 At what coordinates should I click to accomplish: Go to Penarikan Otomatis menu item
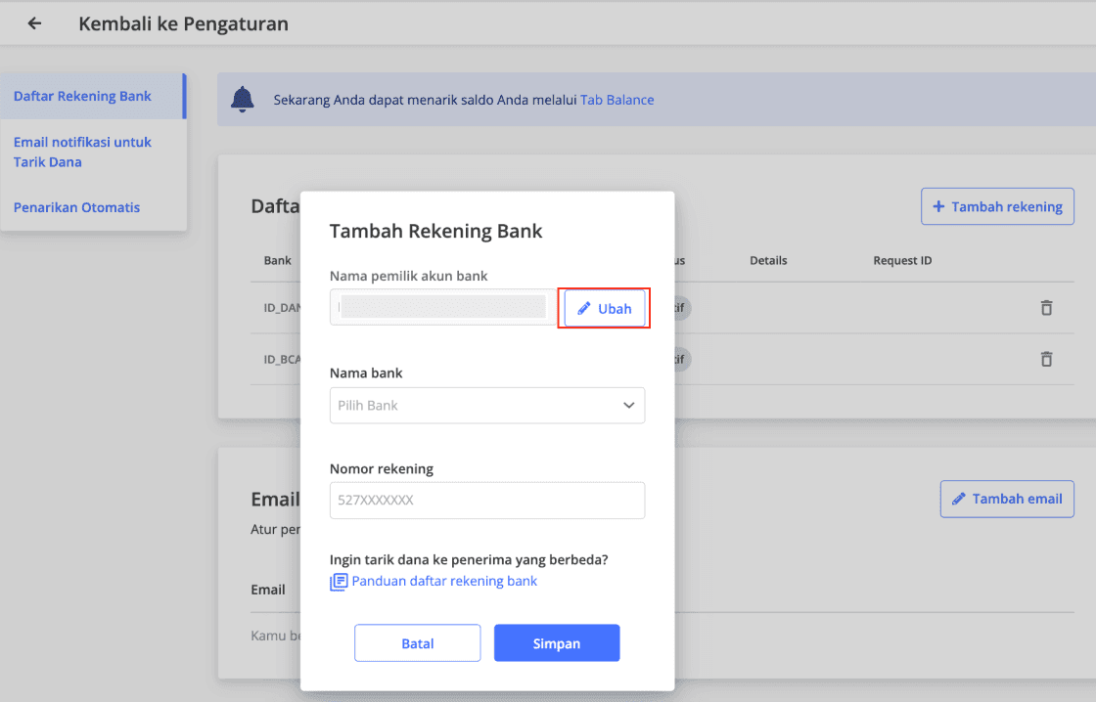(77, 207)
